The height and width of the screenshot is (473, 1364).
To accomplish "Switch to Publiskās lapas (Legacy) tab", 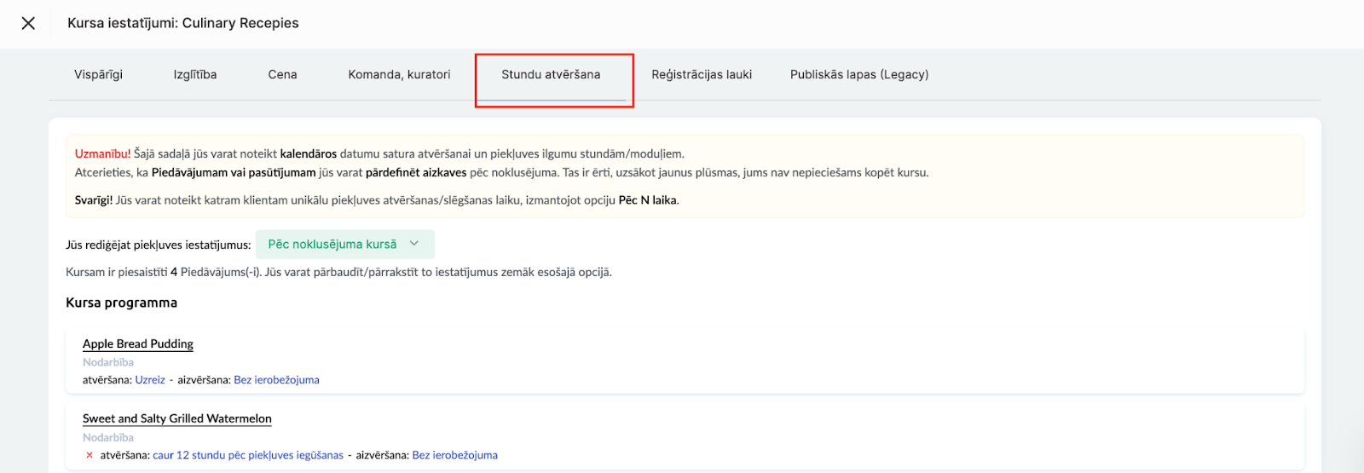I will (x=859, y=75).
